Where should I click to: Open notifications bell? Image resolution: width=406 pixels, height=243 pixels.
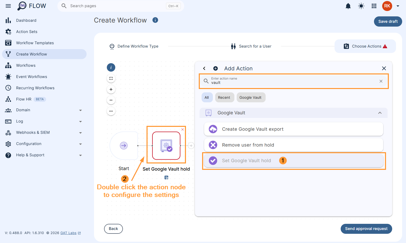click(348, 6)
